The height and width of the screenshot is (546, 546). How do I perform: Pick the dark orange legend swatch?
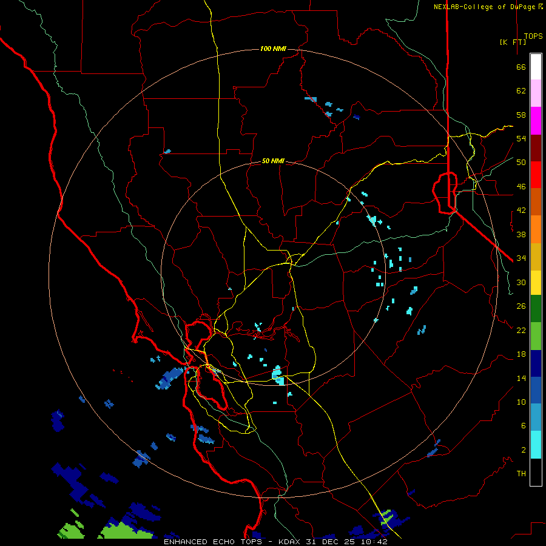point(536,202)
